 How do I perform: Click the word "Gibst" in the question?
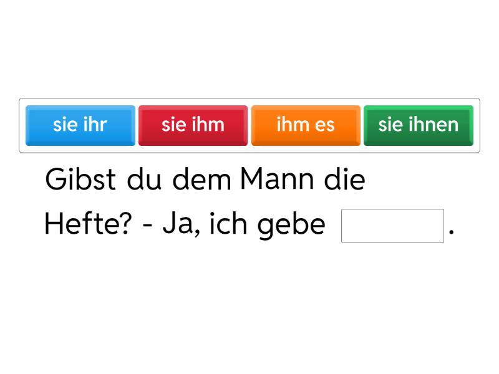pos(80,179)
